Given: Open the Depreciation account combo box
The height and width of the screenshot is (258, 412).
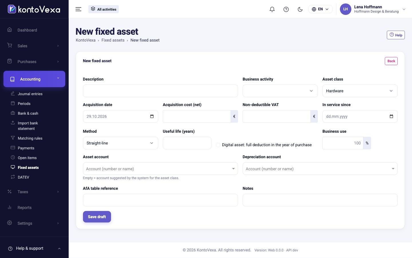Looking at the screenshot, I should coord(320,169).
